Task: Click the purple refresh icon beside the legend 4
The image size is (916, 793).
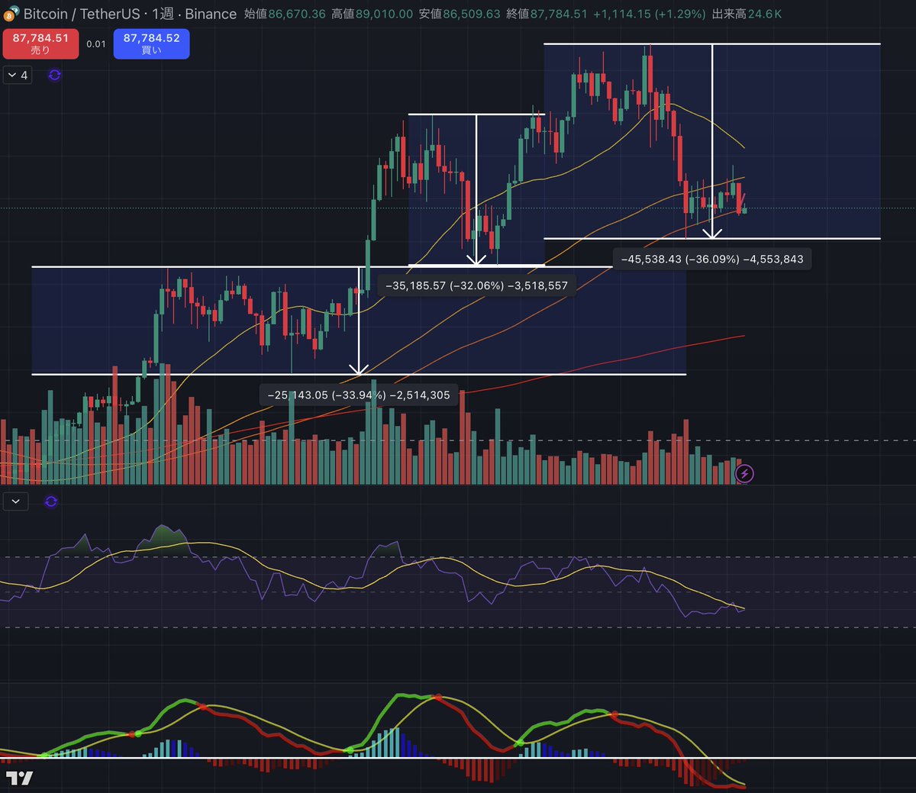Action: 54,75
